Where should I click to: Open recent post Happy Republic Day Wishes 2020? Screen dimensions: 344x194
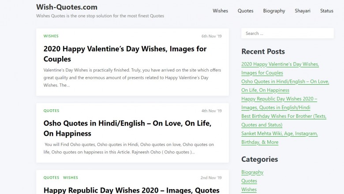279,99
